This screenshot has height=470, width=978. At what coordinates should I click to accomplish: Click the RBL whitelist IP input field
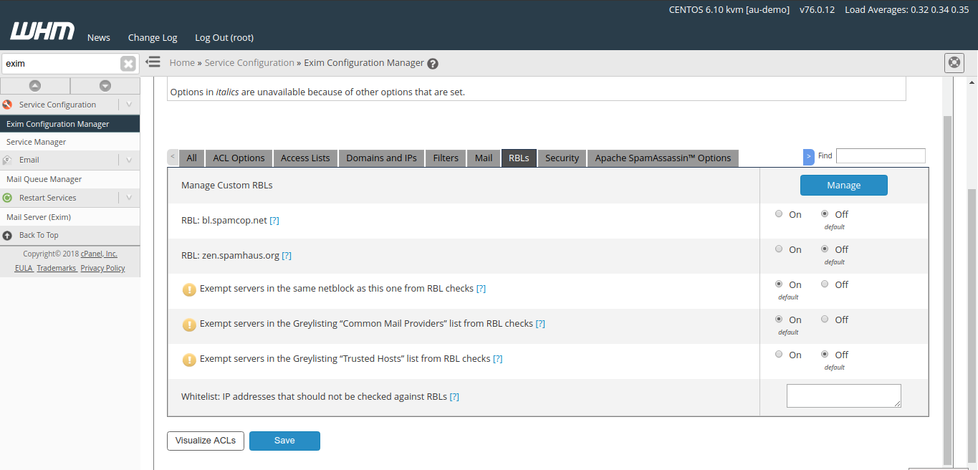pyautogui.click(x=843, y=395)
